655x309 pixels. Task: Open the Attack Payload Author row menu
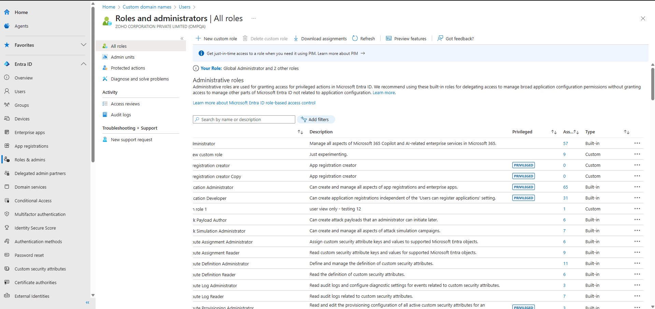[637, 220]
